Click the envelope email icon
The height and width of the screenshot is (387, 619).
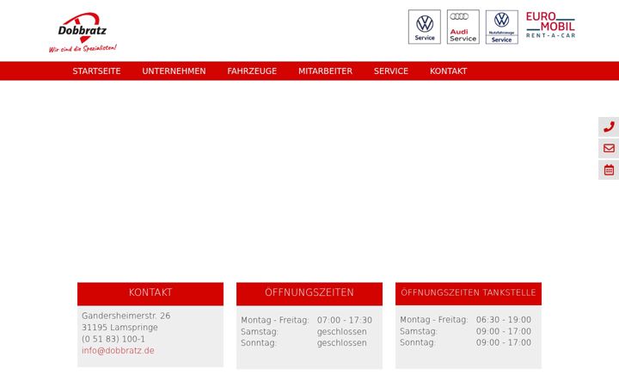click(x=609, y=148)
